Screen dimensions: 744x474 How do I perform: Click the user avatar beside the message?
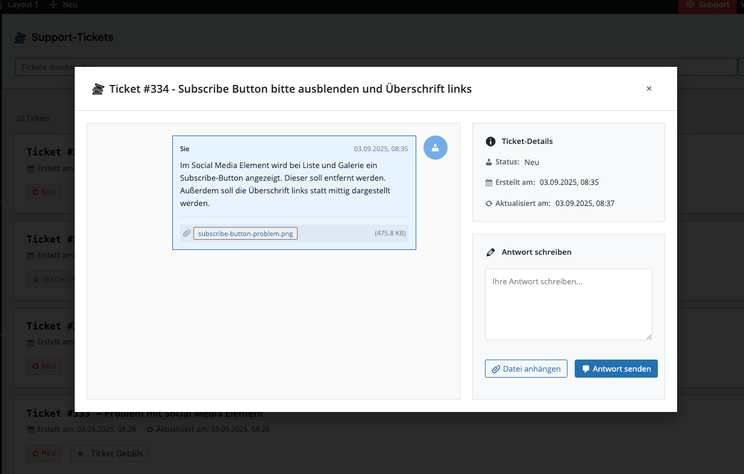point(435,148)
